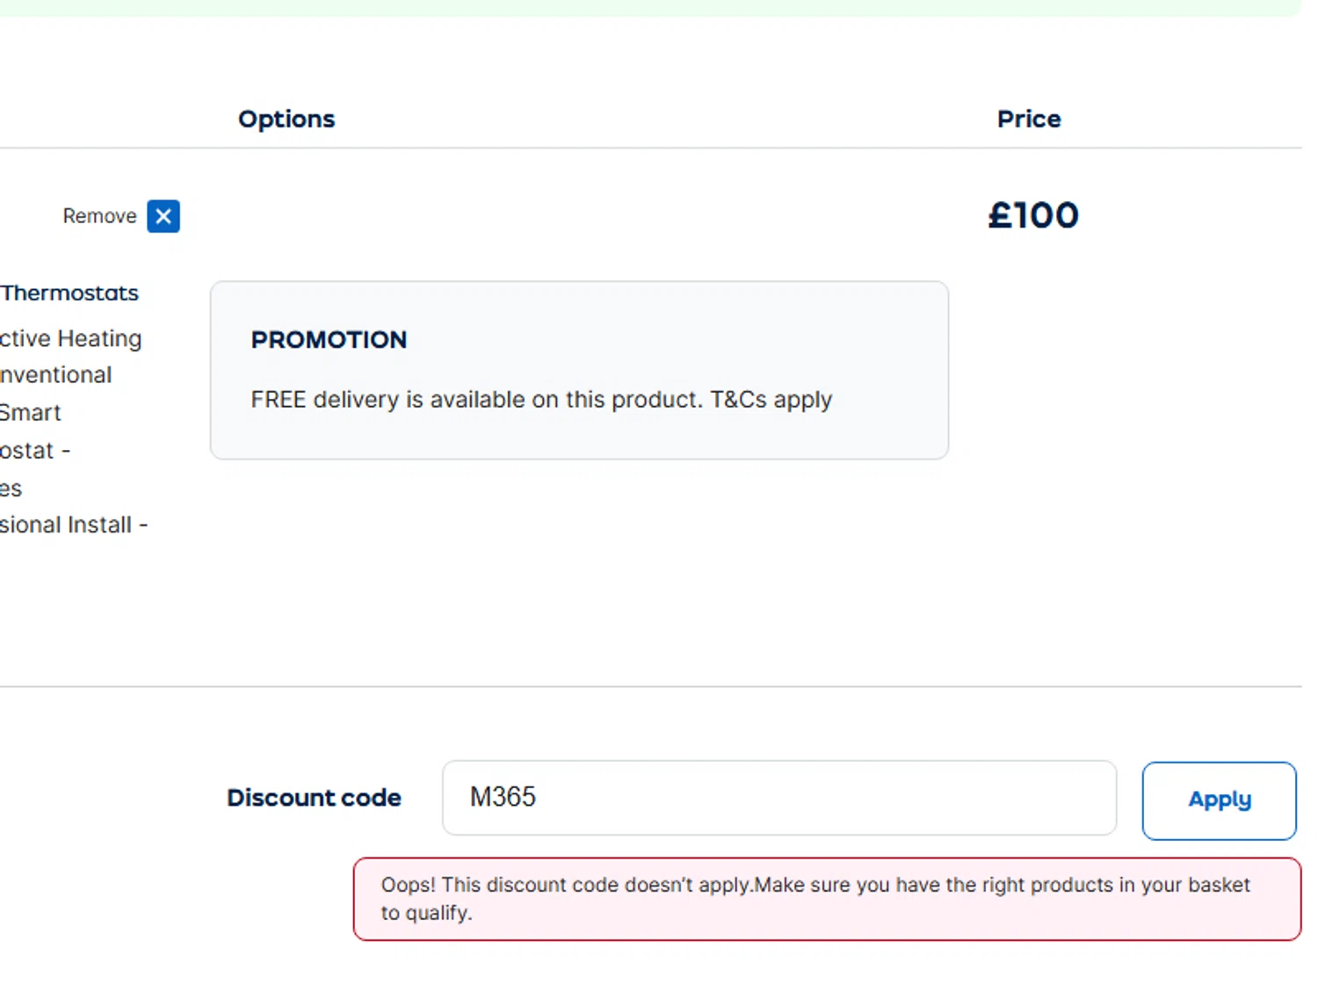
Task: Click the Remove text label
Action: coord(99,216)
